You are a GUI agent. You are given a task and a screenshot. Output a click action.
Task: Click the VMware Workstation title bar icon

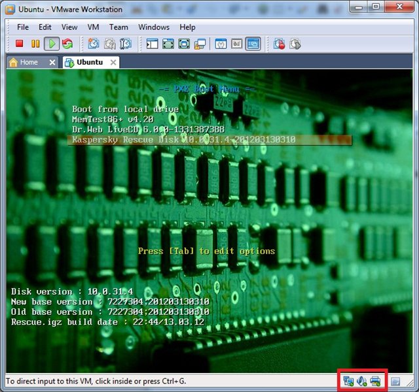pyautogui.click(x=10, y=9)
